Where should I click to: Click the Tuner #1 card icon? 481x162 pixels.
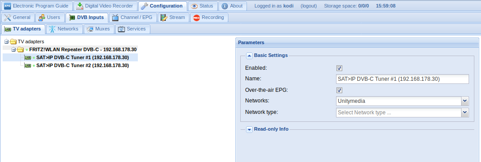pyautogui.click(x=27, y=57)
